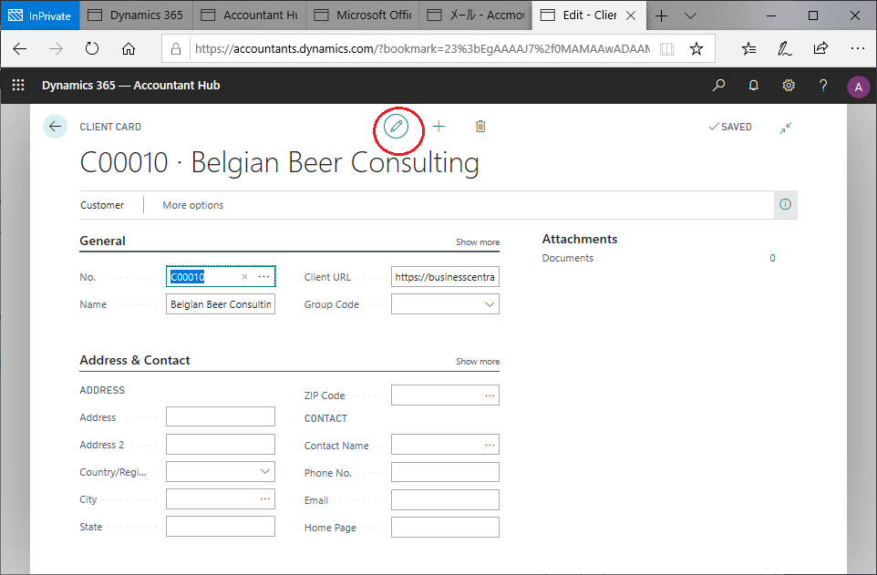Open the reading view book icon
Viewport: 877px width, 575px height.
coord(666,49)
